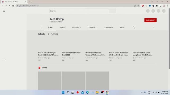
Task: Click the YouTube search input field
Action: (79, 11)
